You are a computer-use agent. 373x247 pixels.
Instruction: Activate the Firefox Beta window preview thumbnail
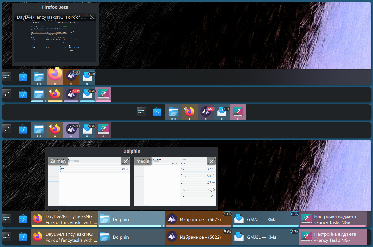(55, 38)
